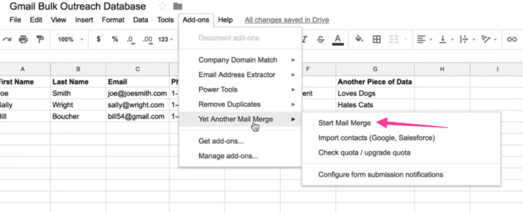Format as percent with the % icon

click(x=115, y=39)
